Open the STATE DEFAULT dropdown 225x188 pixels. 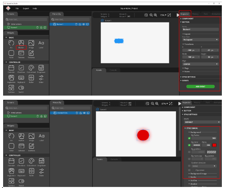[202, 122]
